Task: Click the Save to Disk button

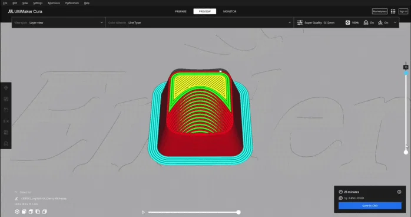Action: tap(370, 205)
